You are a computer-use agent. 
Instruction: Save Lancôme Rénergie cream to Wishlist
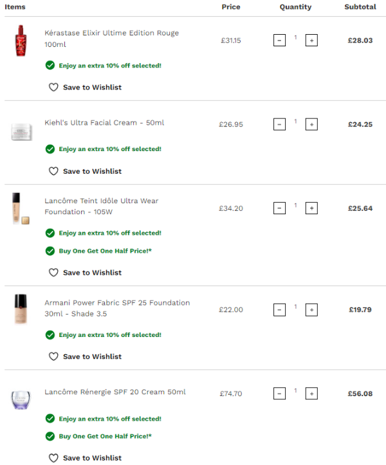(91, 458)
